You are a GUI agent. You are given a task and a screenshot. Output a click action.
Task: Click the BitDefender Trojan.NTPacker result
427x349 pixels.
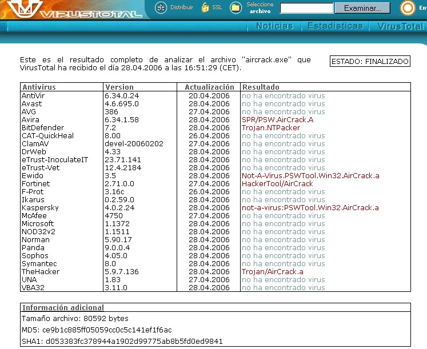pyautogui.click(x=271, y=128)
